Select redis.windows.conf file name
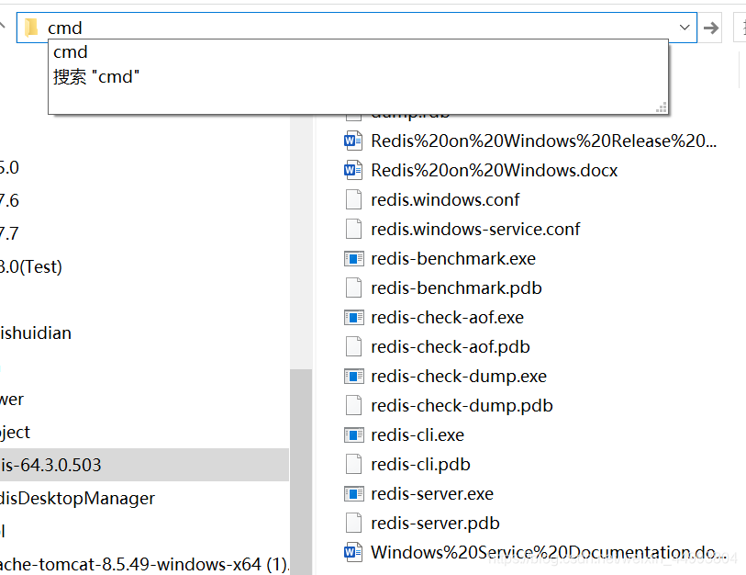 coord(445,199)
